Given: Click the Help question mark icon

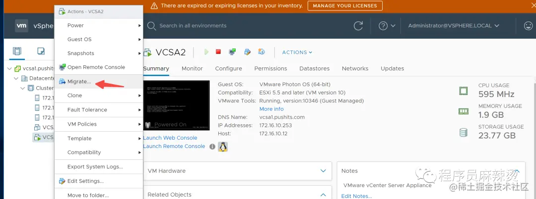Looking at the screenshot, I should click(383, 26).
